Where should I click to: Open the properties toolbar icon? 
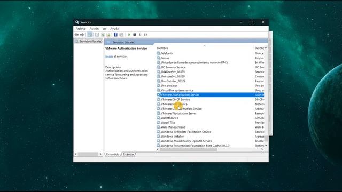(x=97, y=35)
